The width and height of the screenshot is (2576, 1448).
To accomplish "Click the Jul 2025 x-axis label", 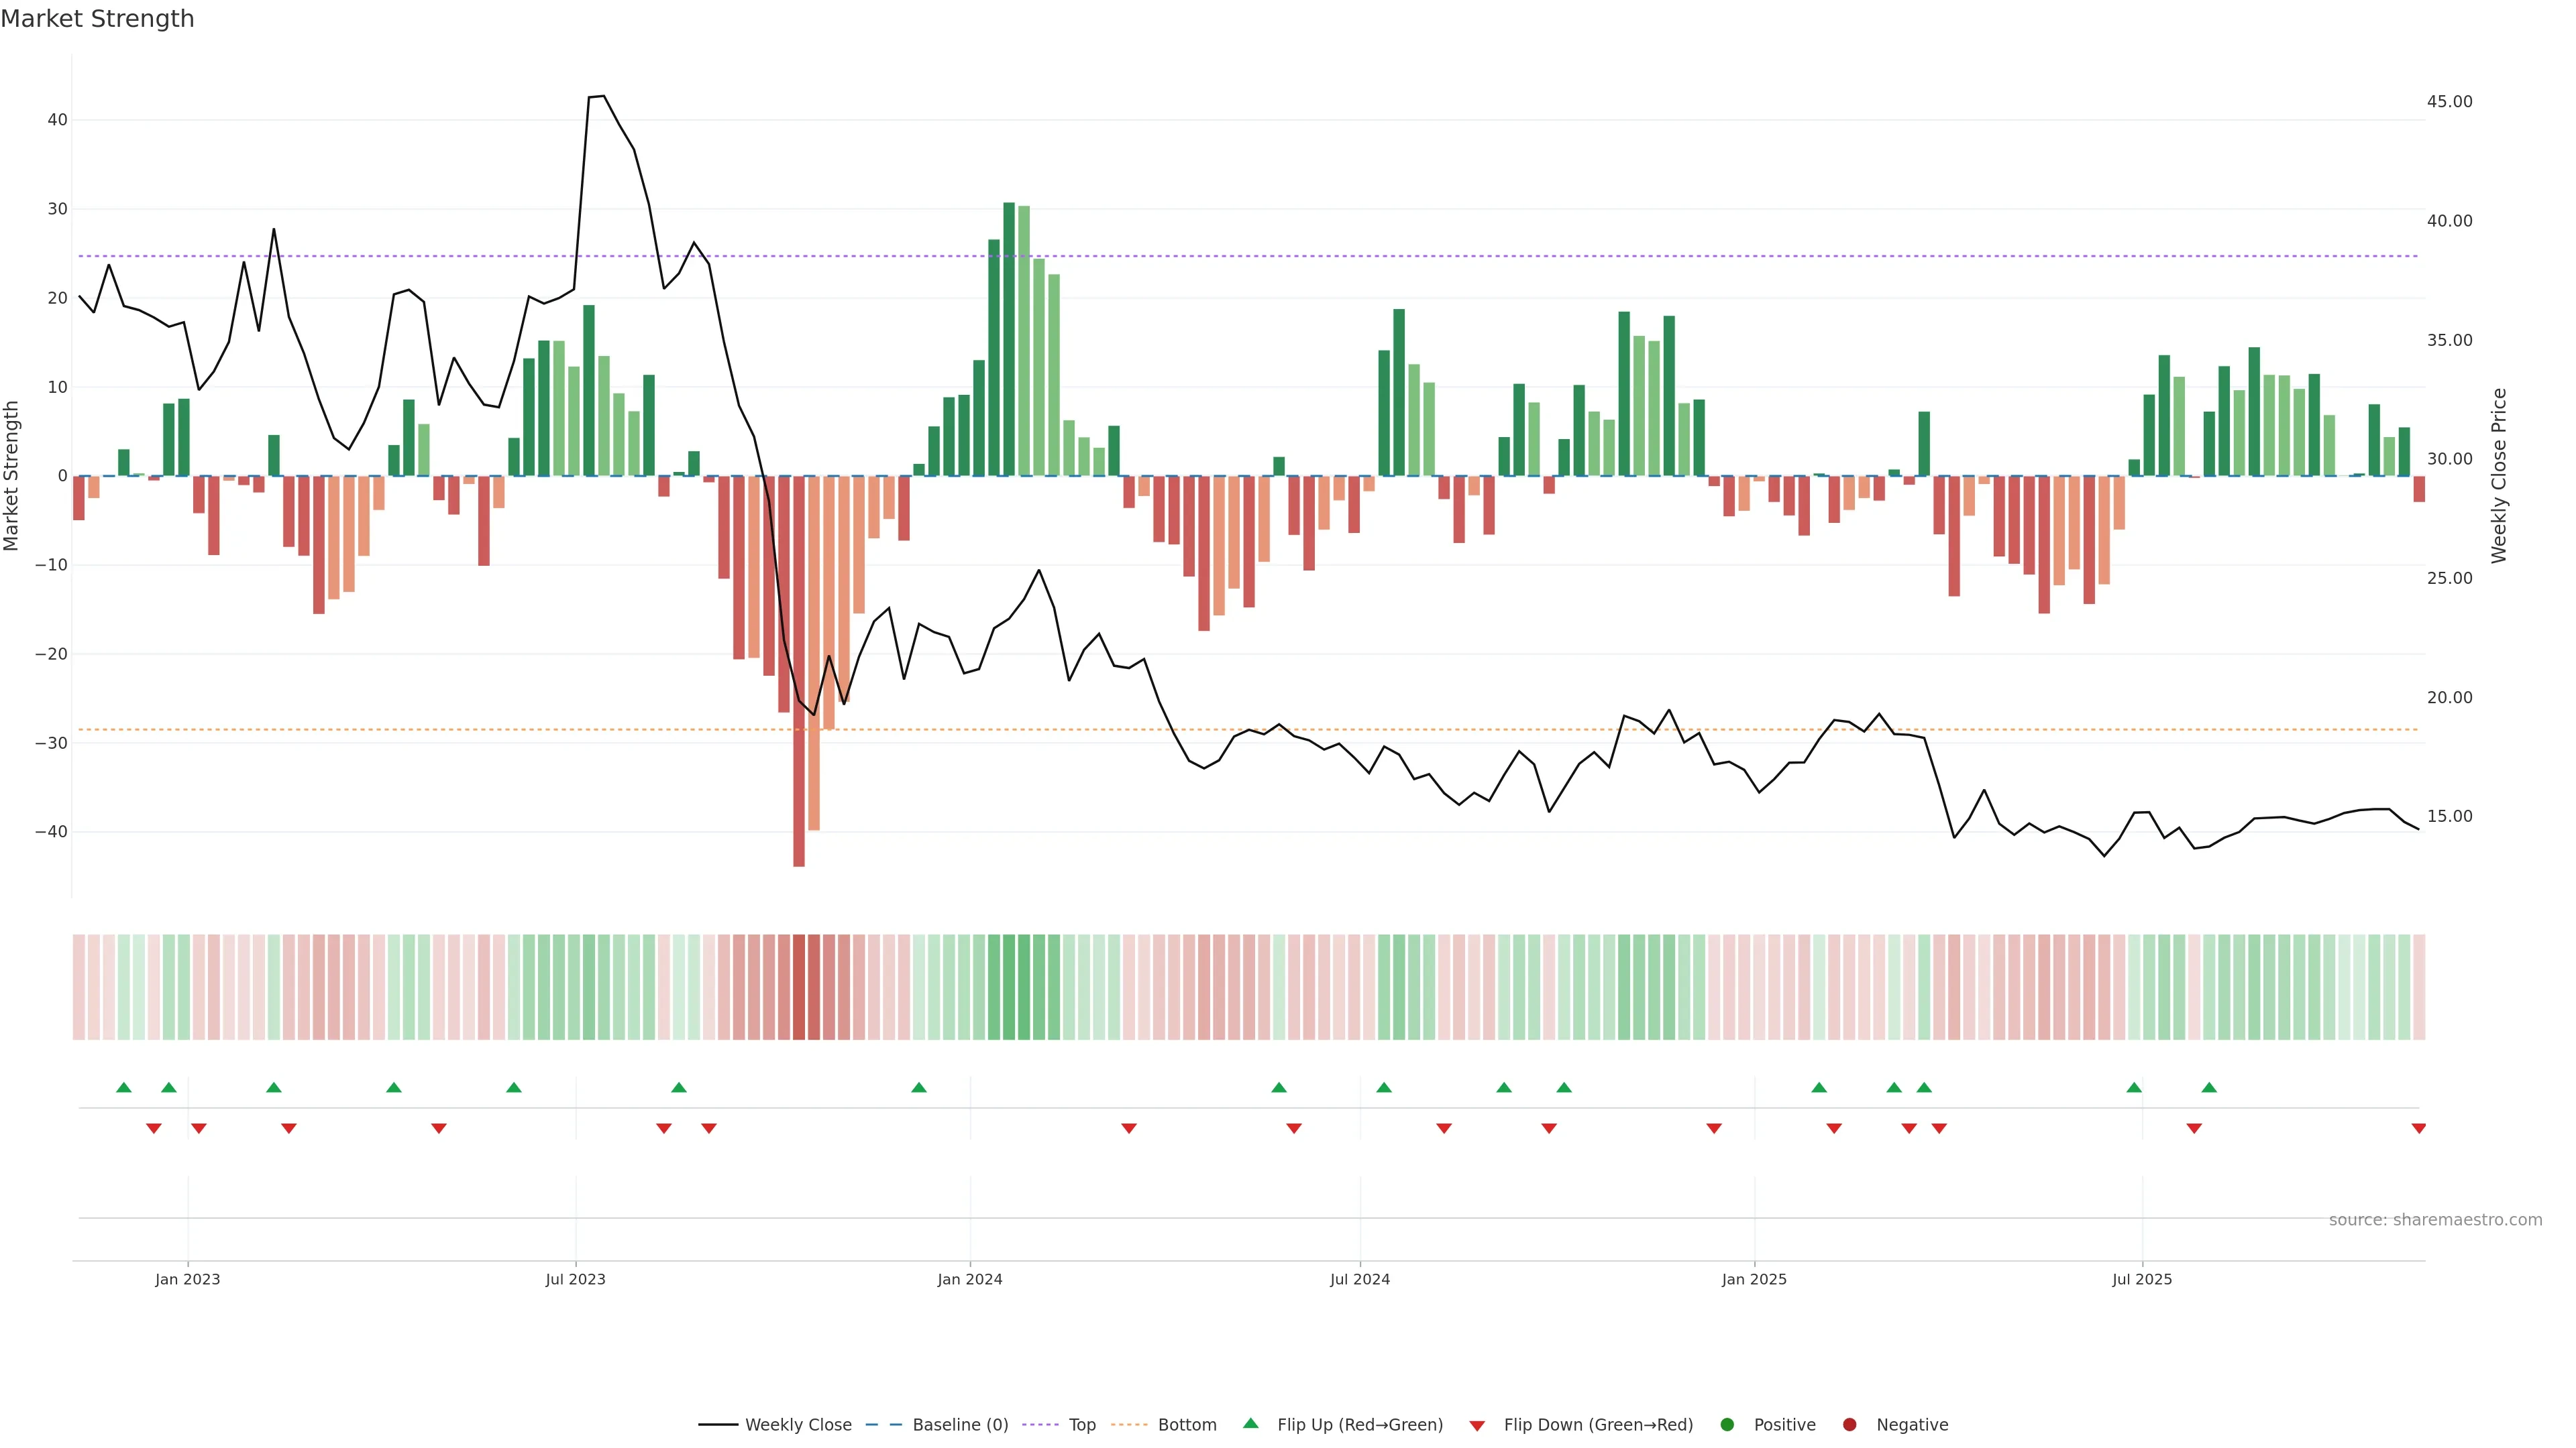I will [2141, 1279].
